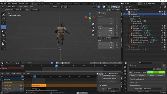Viewport: 167px width, 94px height.
Task: Click the Assign bone group button
Action: tap(133, 75)
